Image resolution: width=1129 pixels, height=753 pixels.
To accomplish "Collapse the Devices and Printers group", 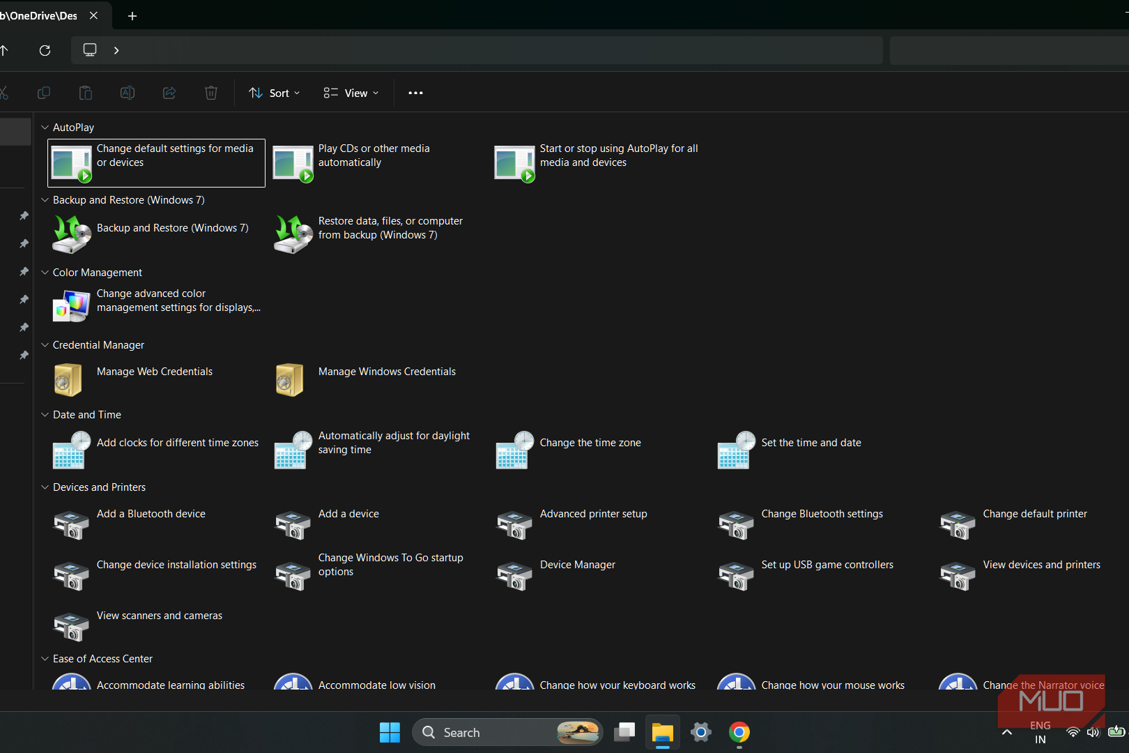I will tap(45, 487).
